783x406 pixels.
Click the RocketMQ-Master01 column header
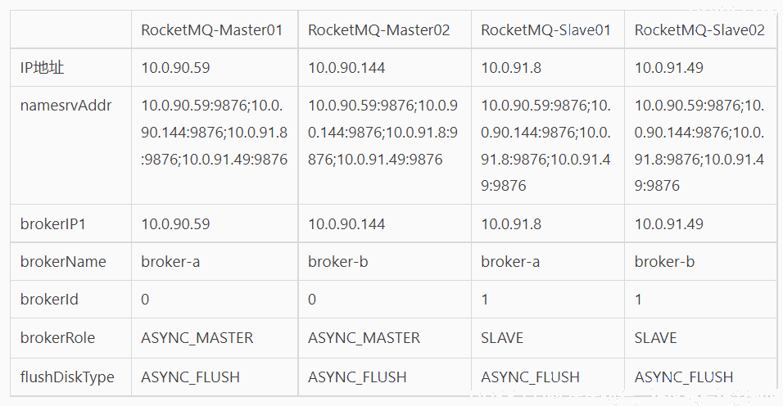pyautogui.click(x=212, y=30)
